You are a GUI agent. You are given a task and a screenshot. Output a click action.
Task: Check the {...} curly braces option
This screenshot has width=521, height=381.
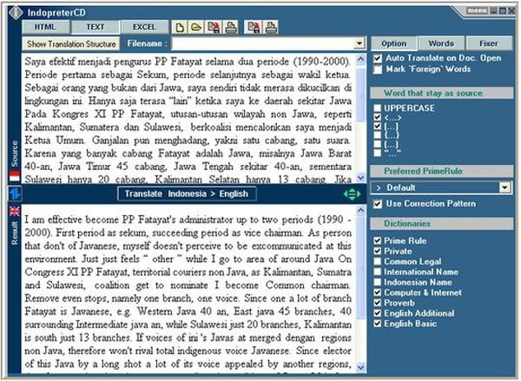pyautogui.click(x=377, y=135)
